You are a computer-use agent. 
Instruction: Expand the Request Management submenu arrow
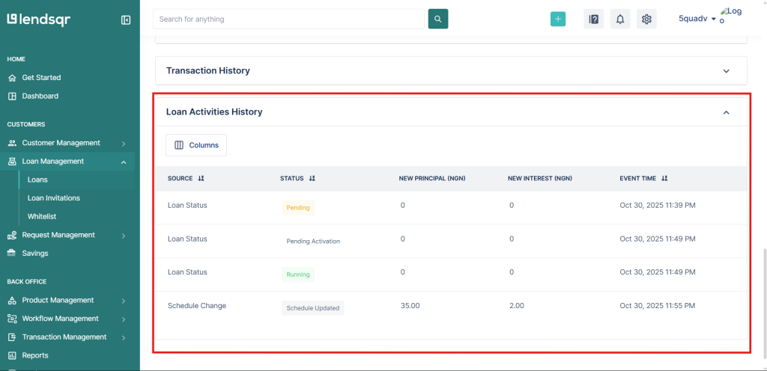pyautogui.click(x=124, y=236)
